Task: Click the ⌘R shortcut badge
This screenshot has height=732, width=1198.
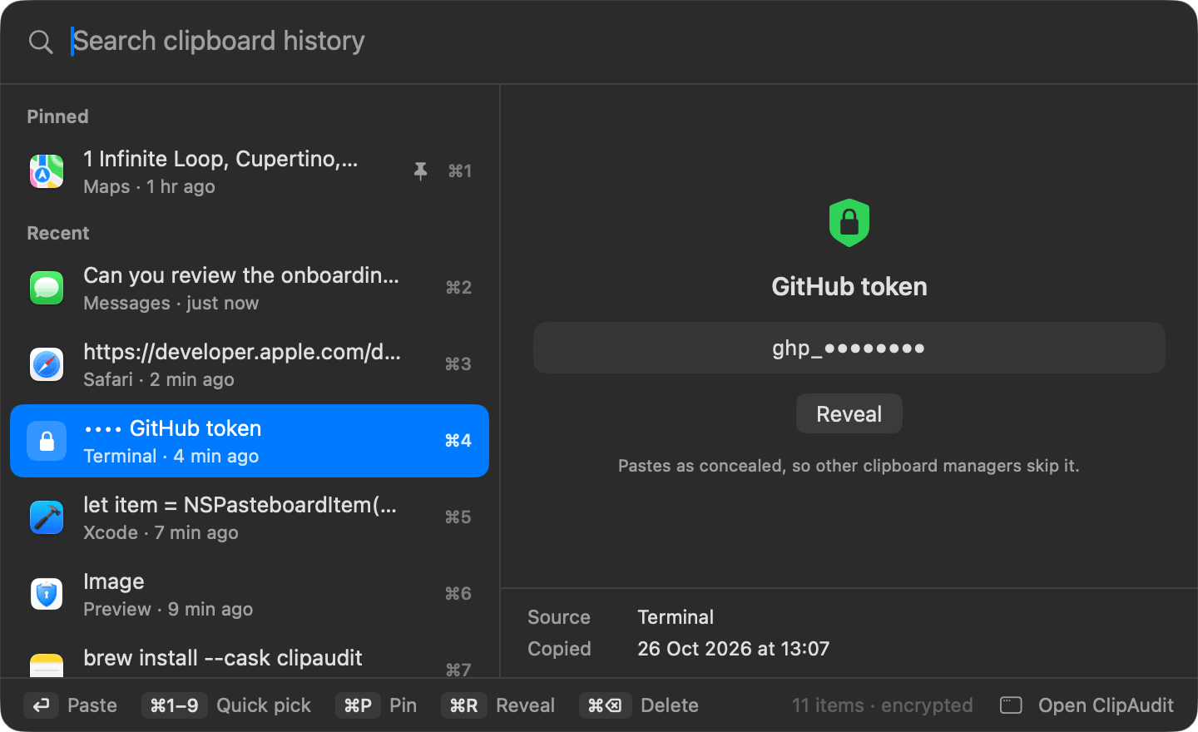Action: coord(464,705)
